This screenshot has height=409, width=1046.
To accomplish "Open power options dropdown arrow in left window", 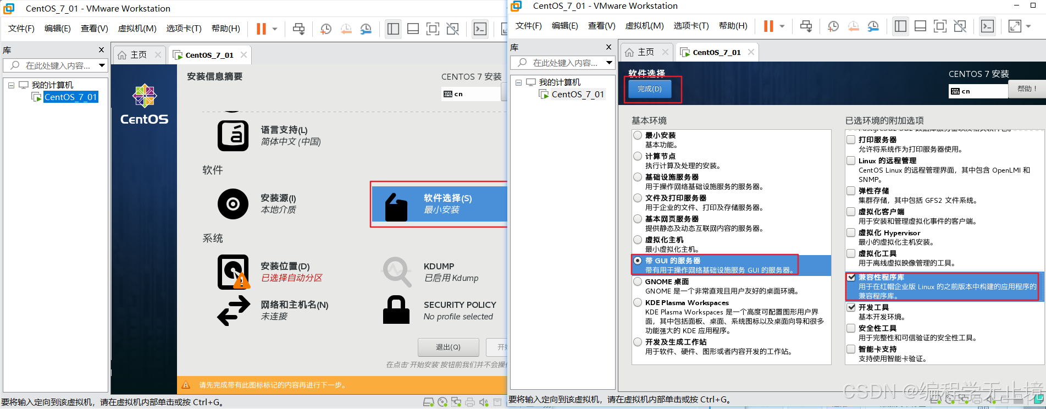I will click(x=275, y=29).
